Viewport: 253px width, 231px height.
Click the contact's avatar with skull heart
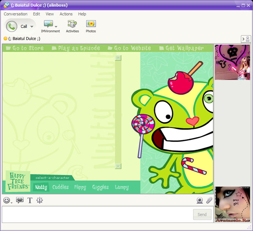(x=232, y=62)
